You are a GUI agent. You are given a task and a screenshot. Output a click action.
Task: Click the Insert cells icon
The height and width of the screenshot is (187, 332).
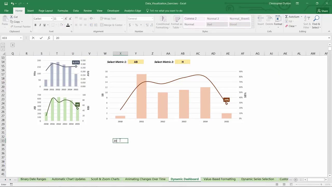[x=261, y=21]
